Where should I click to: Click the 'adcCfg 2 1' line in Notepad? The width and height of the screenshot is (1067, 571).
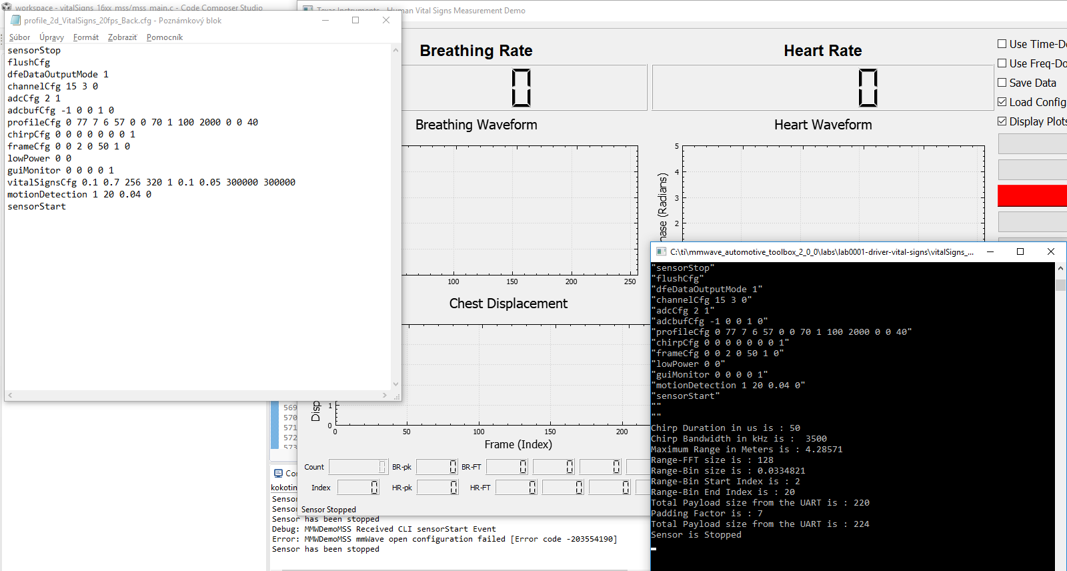pos(34,98)
